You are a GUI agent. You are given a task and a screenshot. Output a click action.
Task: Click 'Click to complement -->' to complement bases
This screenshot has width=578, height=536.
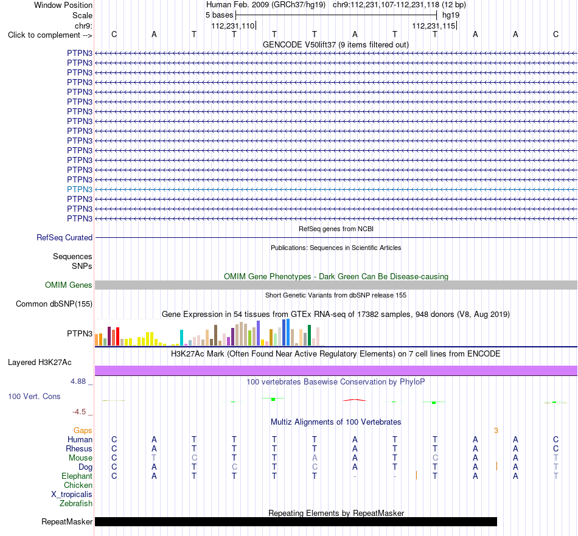[x=50, y=35]
